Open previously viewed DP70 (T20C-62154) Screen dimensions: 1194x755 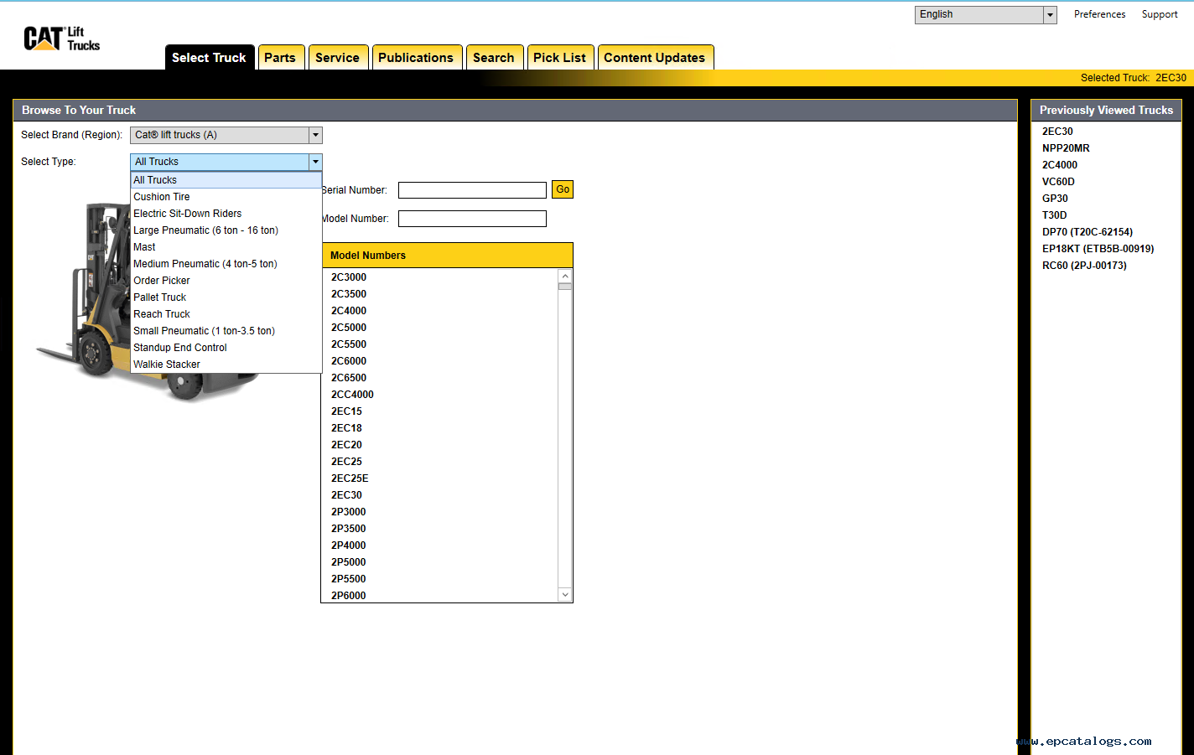point(1088,232)
